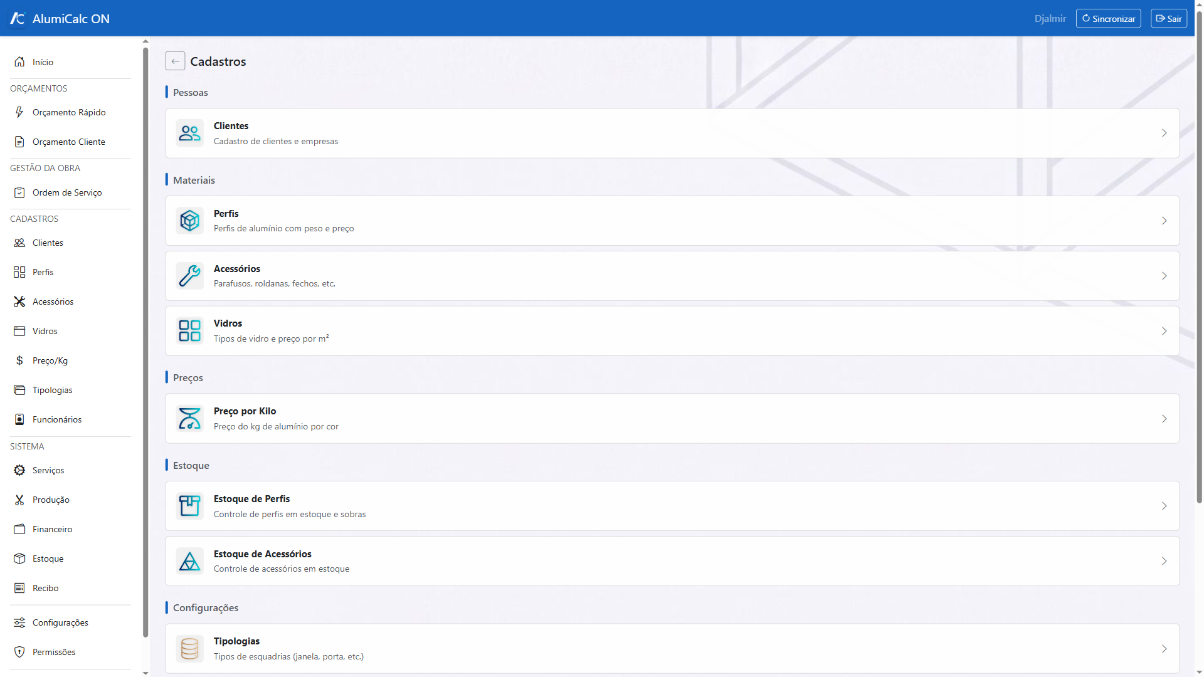Click the Cadastros page title
The width and height of the screenshot is (1204, 677).
point(218,61)
